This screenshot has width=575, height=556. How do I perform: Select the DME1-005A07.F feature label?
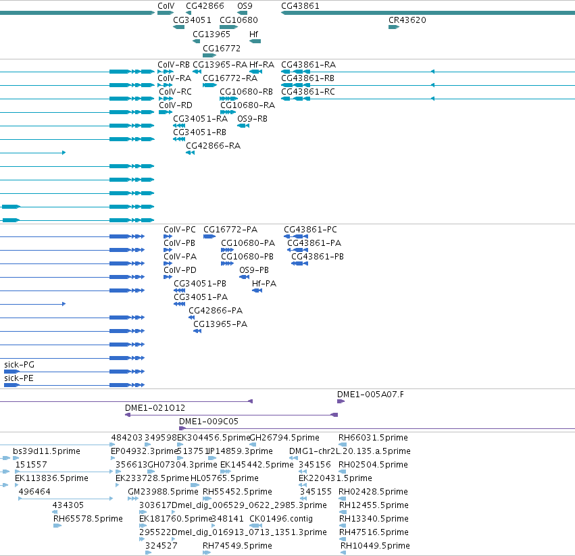point(370,395)
